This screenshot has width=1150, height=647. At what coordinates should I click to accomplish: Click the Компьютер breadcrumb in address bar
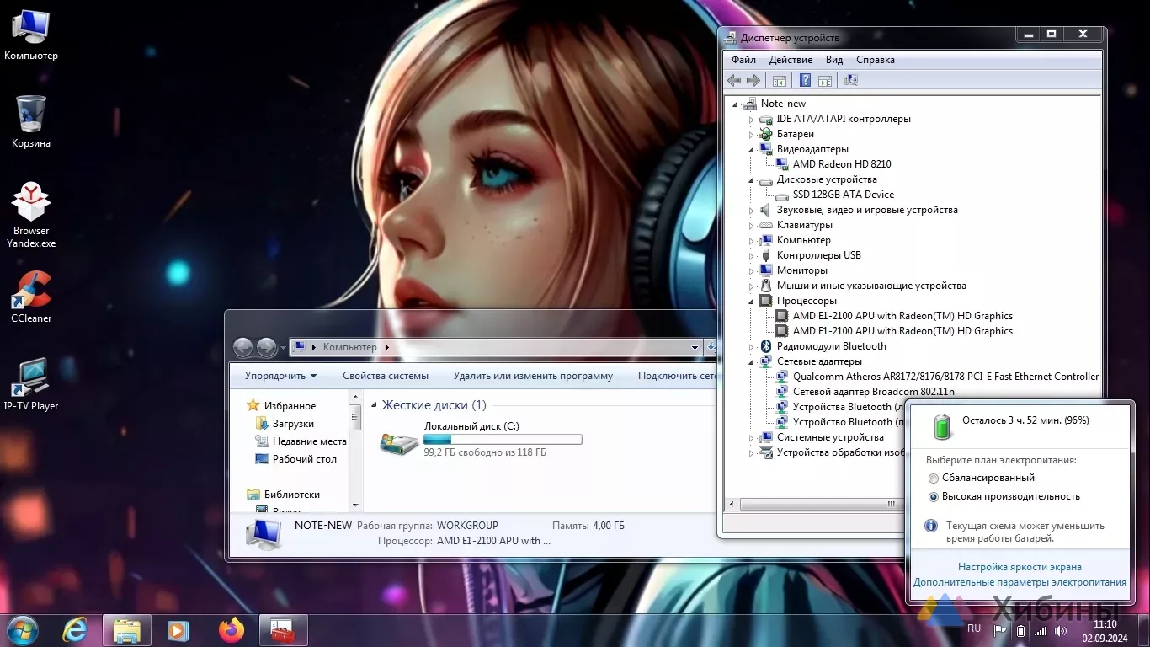350,347
